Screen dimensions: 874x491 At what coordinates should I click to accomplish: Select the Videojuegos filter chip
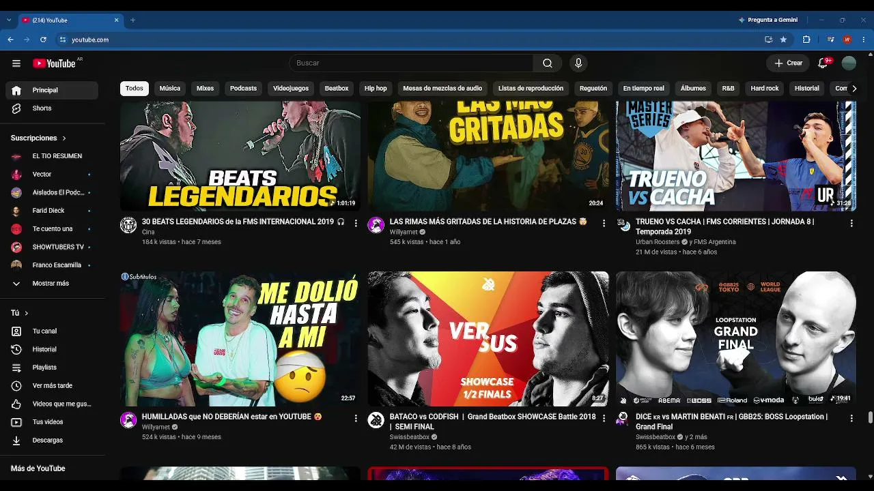[x=291, y=89]
